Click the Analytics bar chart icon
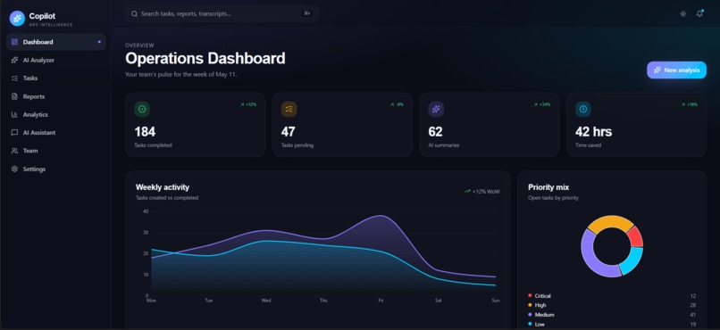The image size is (720, 330). 14,114
